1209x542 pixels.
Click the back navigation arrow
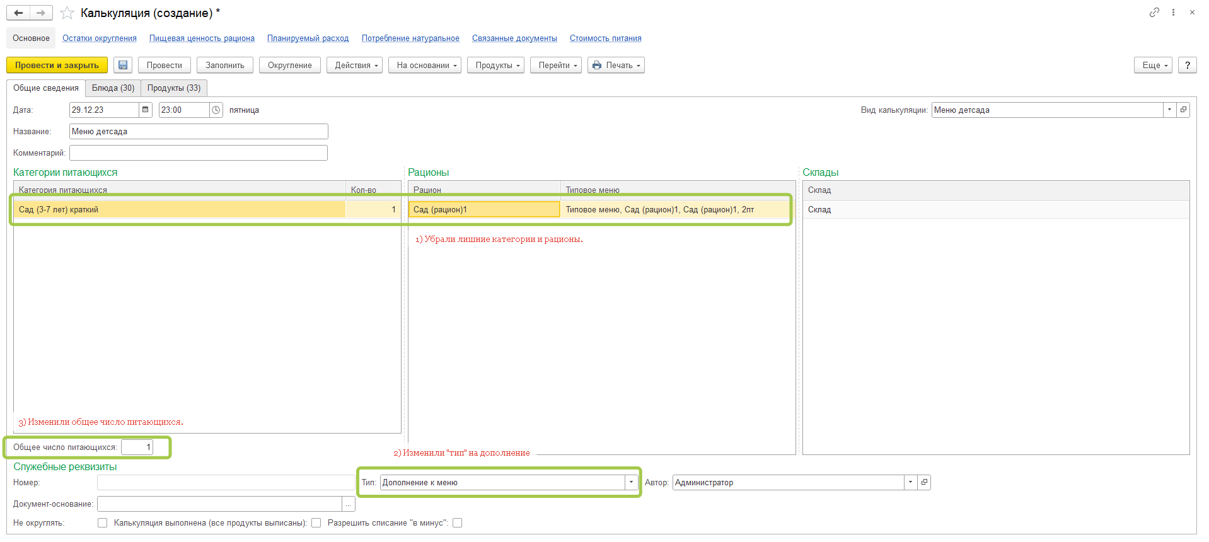point(18,13)
